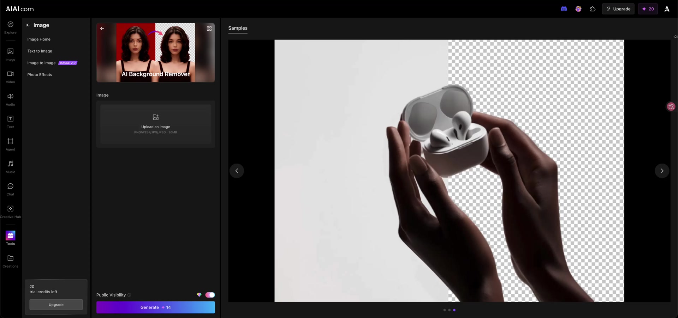Switch to the Samples tab
The height and width of the screenshot is (318, 678).
click(238, 28)
